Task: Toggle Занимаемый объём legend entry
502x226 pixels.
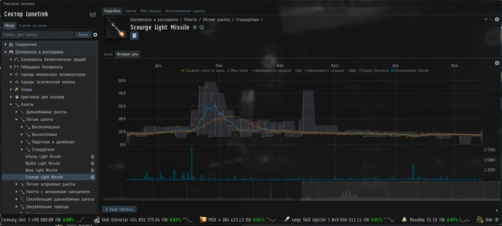Action: (x=409, y=70)
